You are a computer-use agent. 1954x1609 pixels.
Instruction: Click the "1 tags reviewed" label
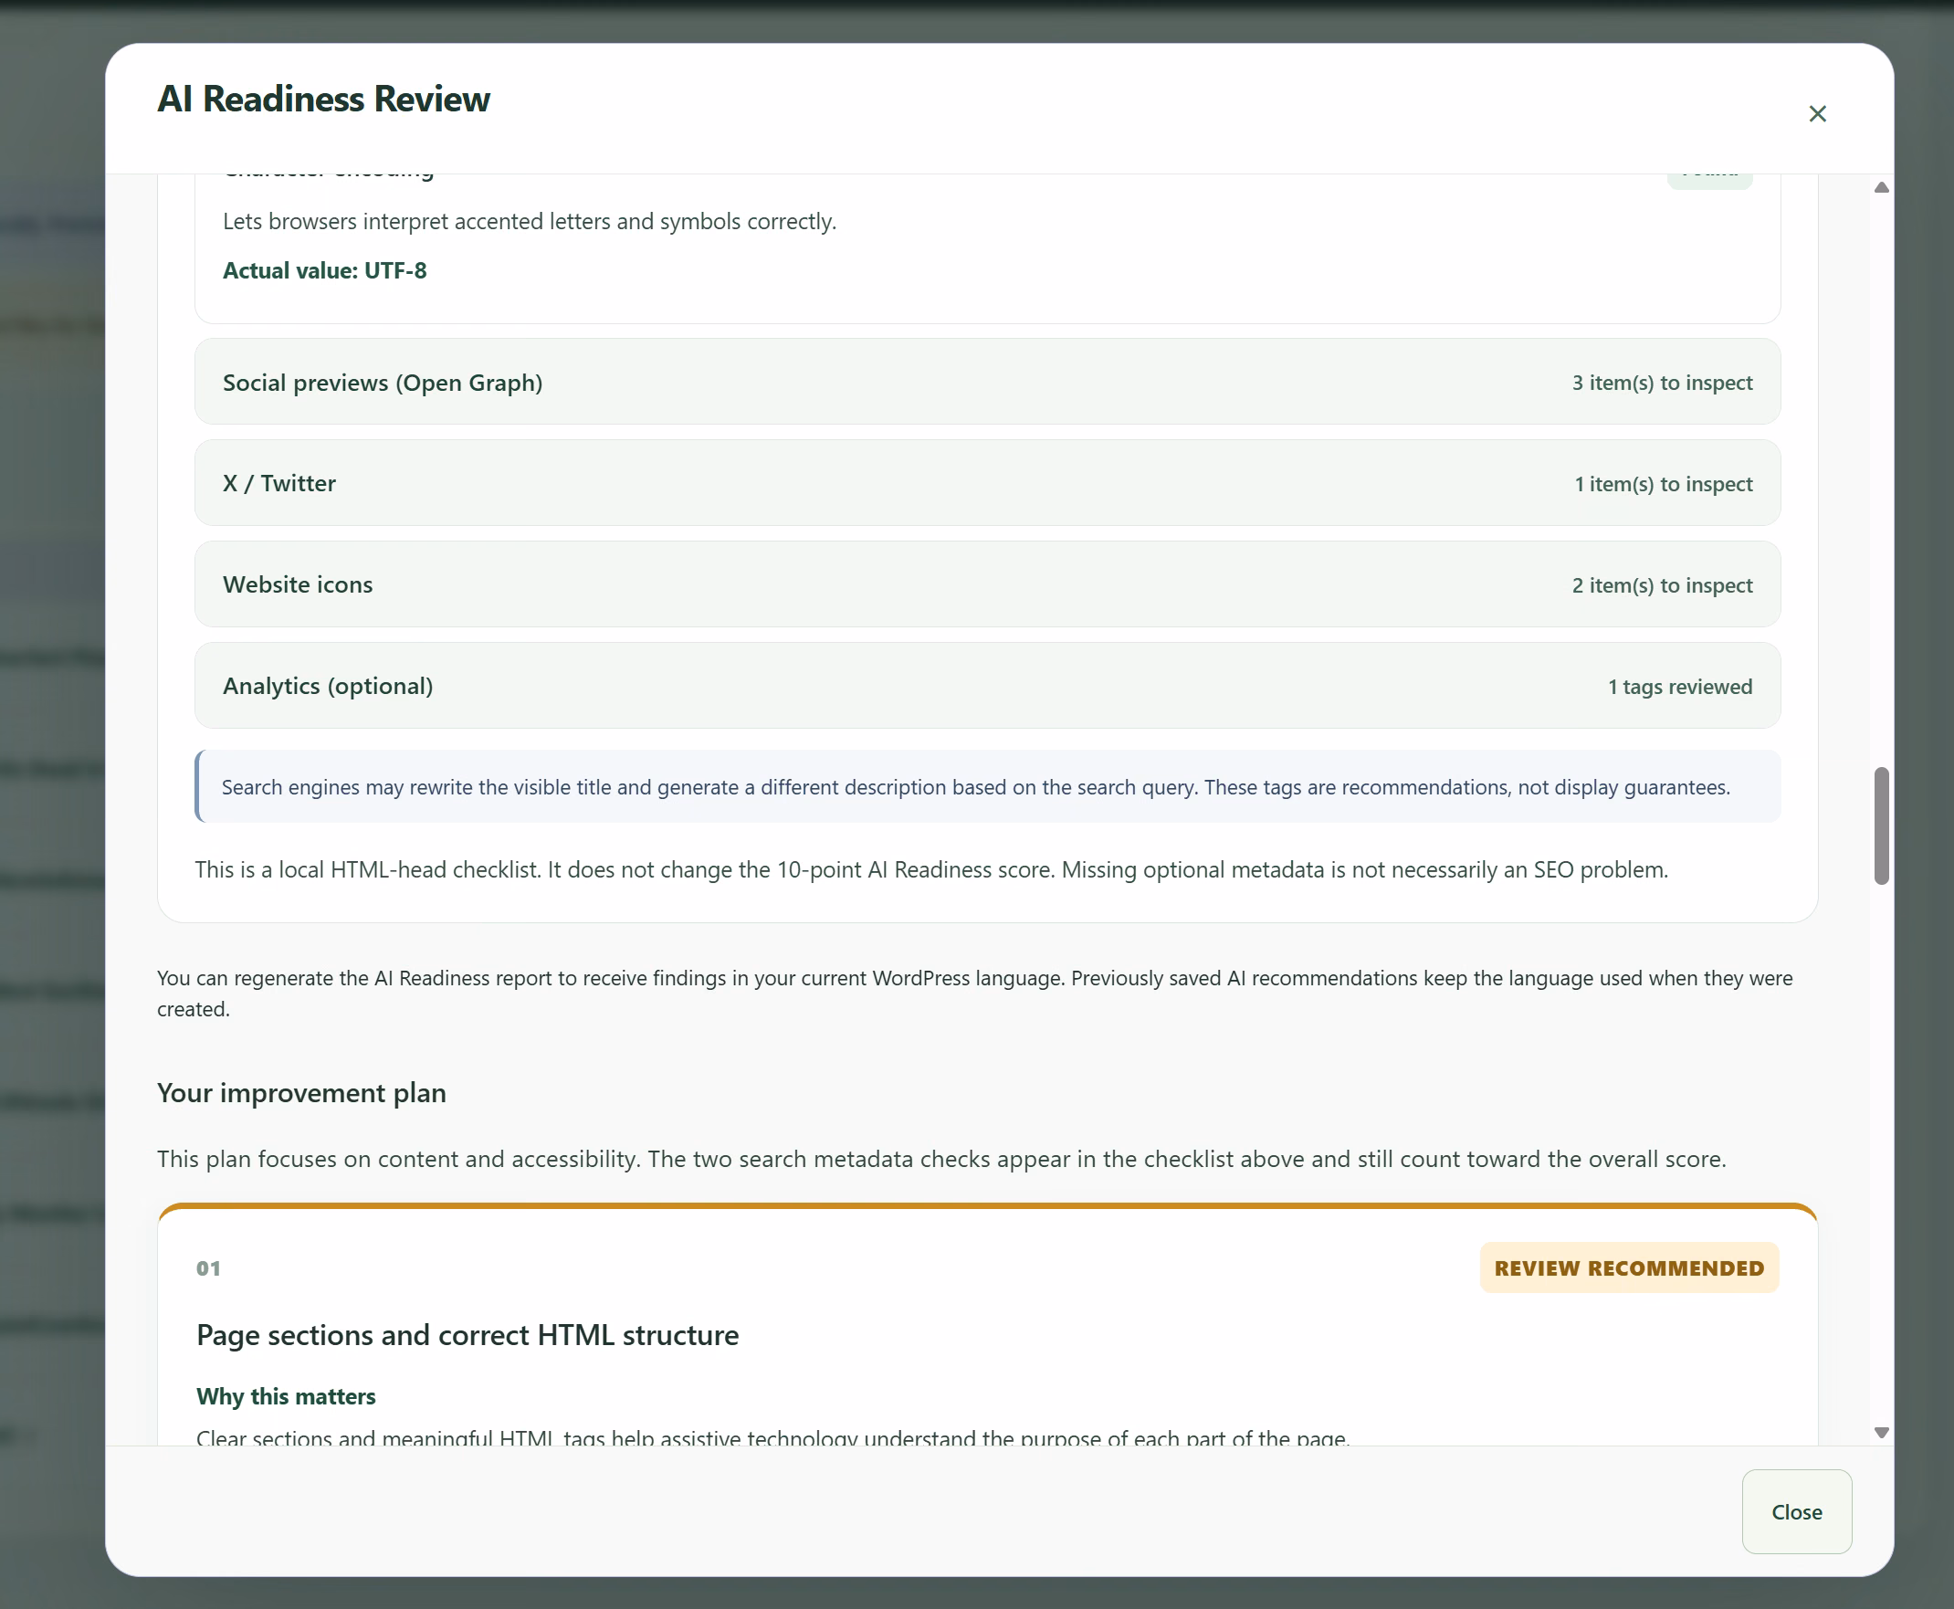[1680, 687]
